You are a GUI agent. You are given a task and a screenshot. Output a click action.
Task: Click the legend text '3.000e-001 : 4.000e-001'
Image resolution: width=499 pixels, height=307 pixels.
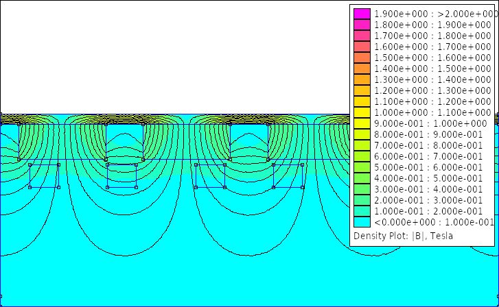(428, 189)
